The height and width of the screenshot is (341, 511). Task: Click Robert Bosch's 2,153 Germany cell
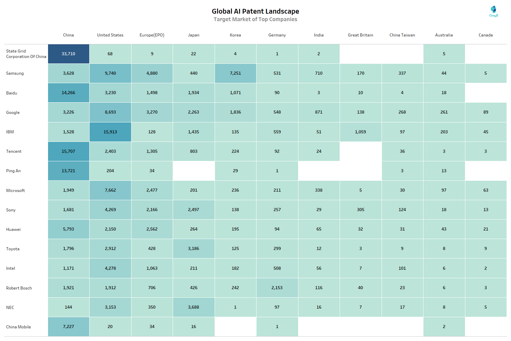click(277, 288)
